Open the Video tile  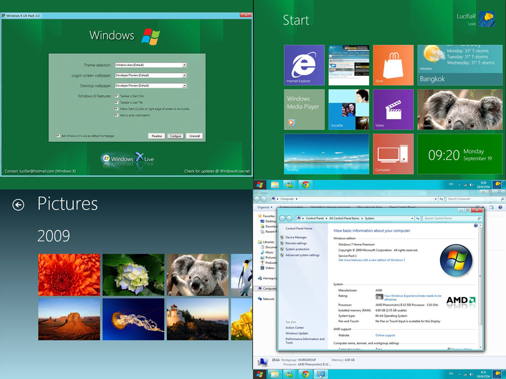pyautogui.click(x=393, y=109)
